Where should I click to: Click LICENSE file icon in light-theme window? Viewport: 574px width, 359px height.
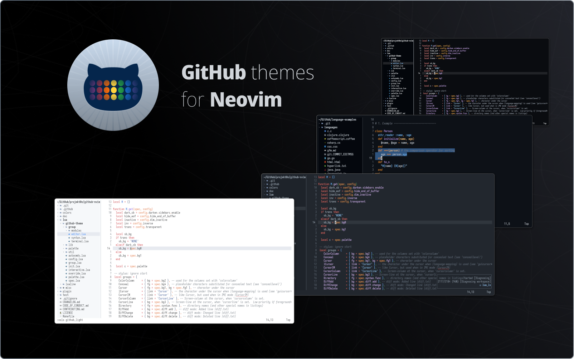61,313
